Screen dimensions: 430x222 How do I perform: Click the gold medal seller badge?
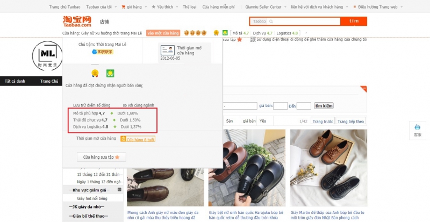point(95,73)
